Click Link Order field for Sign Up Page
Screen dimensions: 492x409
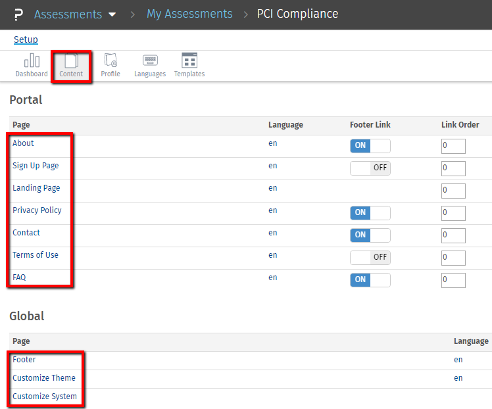(x=453, y=168)
